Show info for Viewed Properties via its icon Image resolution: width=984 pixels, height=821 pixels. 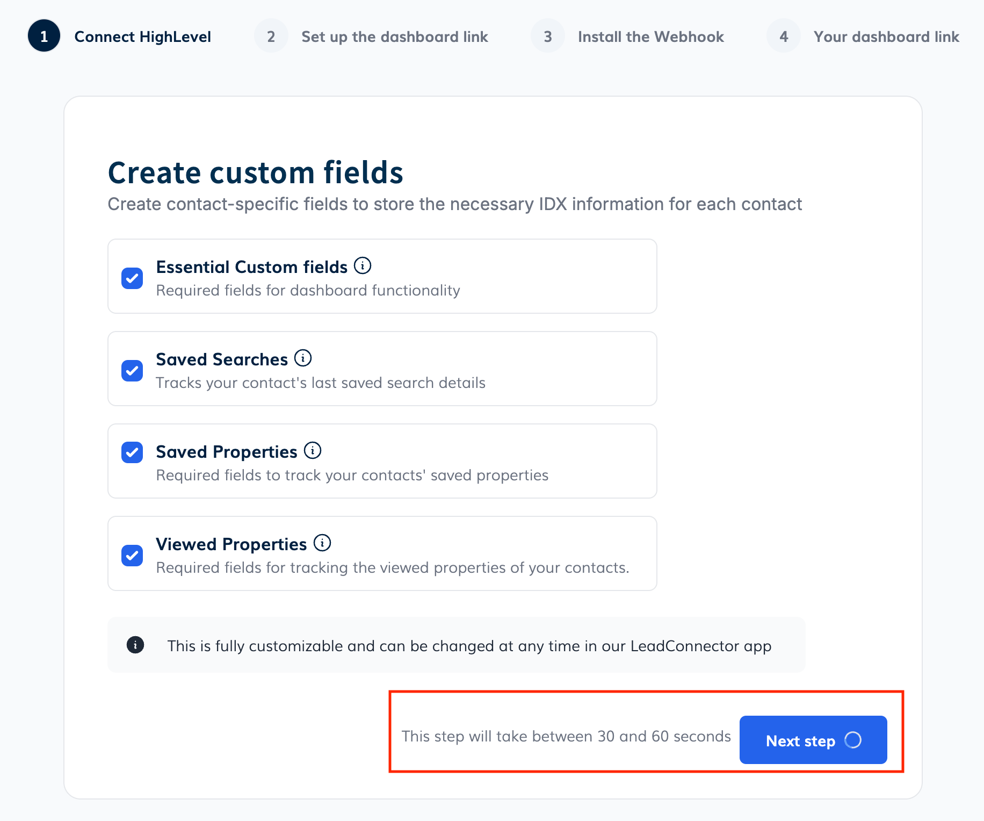[322, 543]
